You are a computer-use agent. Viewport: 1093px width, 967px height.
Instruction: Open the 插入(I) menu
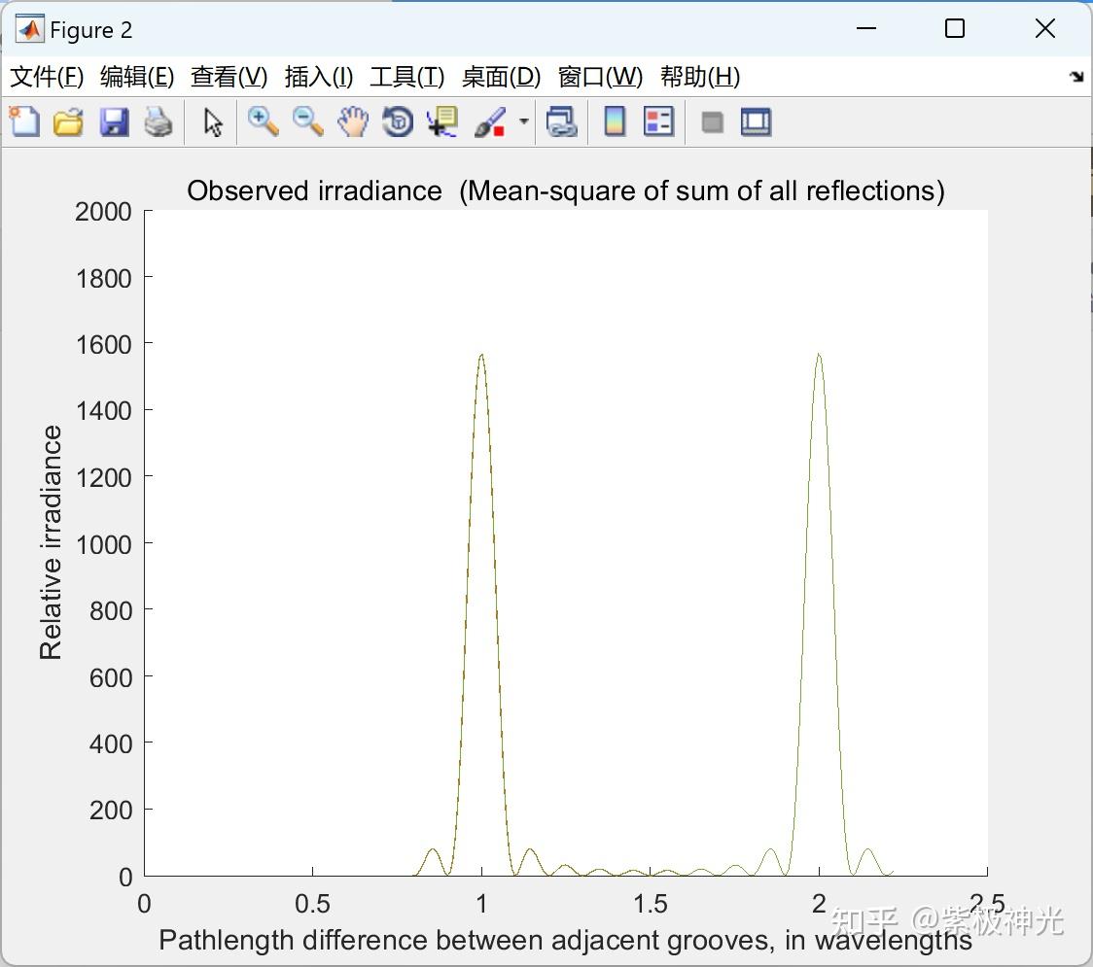319,77
